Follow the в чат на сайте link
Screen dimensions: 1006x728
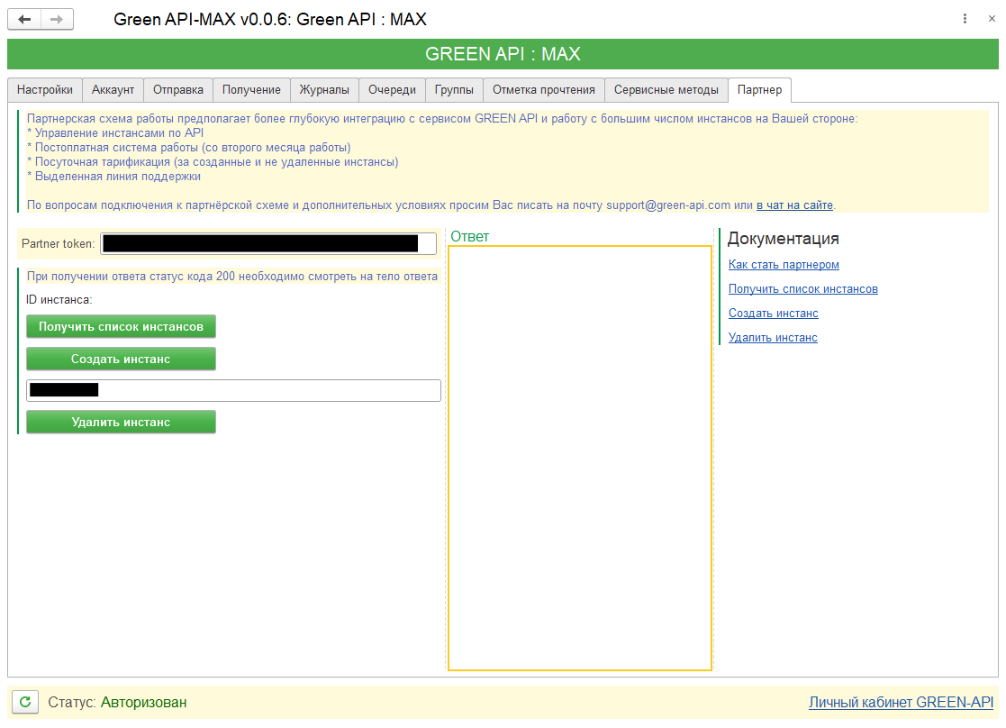pos(794,205)
